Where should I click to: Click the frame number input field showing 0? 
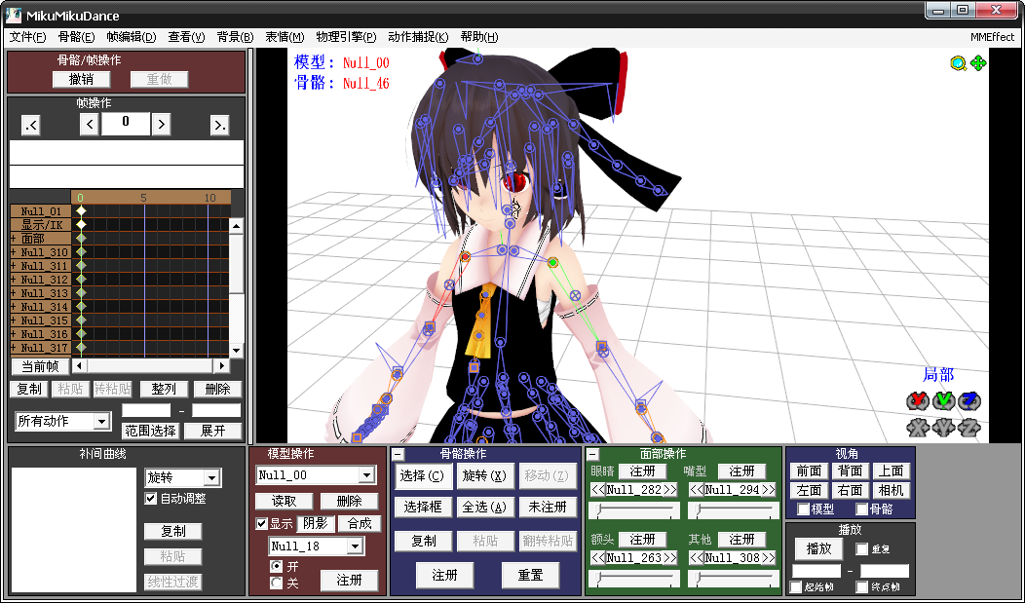(x=126, y=124)
